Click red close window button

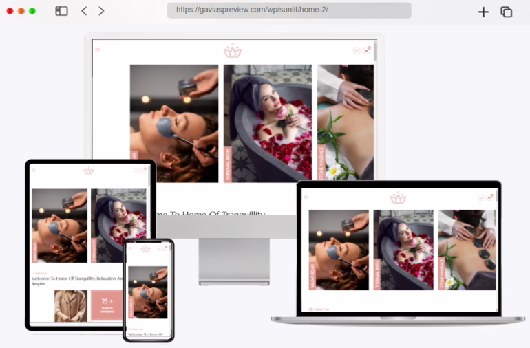pyautogui.click(x=10, y=11)
